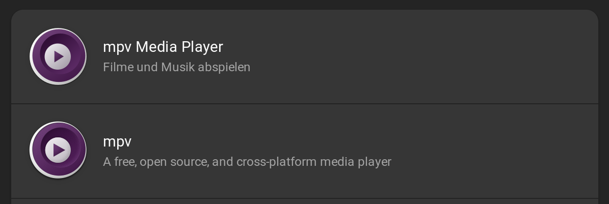The image size is (609, 204).
Task: Select the "mpv" title in second row
Action: pos(117,141)
